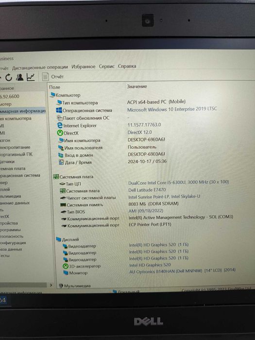Open the Дистанционные операции menu
Screen dimensions: 255x340
point(40,68)
